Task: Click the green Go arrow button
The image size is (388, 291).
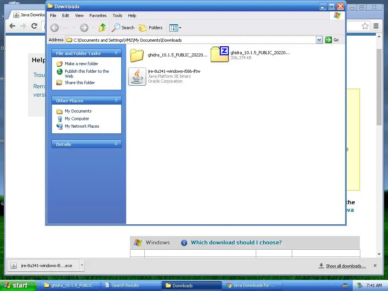Action: click(329, 40)
